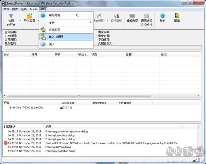This screenshot has height=164, width=206.
Task: Select 帮助内容 F1 menu entry
Action: tap(67, 15)
